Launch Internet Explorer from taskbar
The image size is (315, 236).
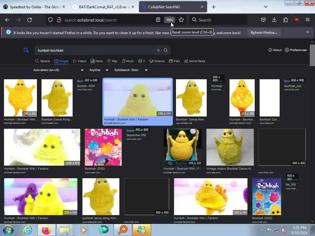pos(27,230)
